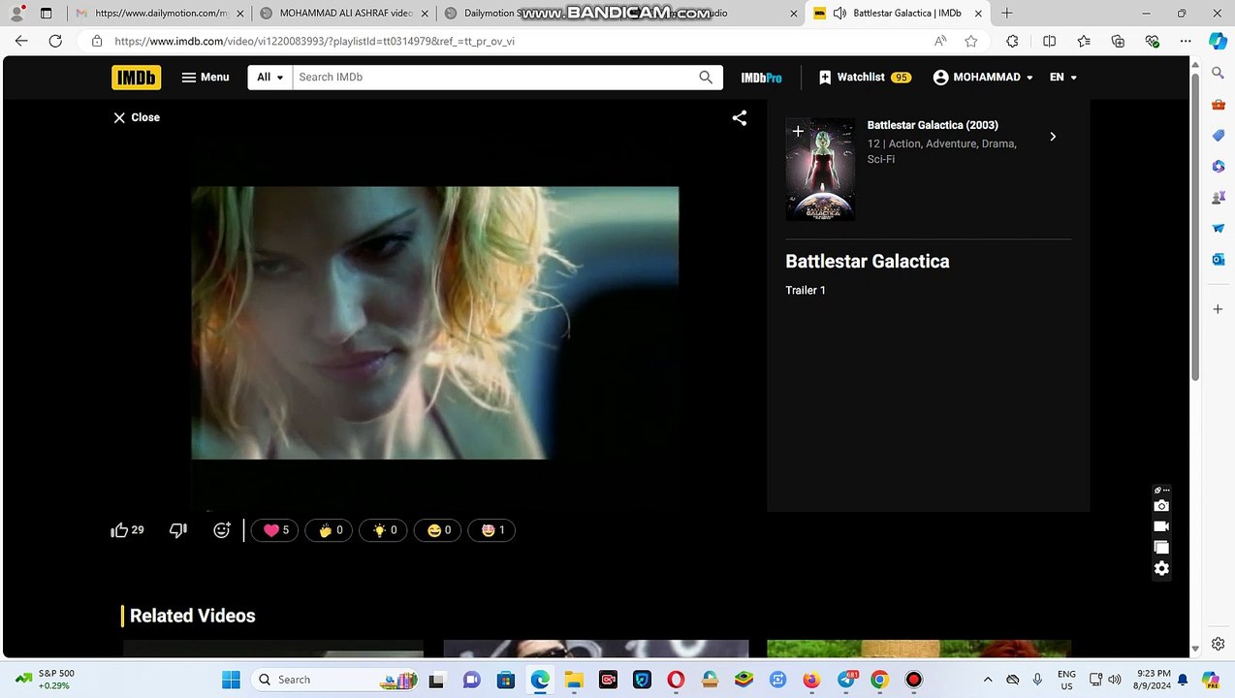1235x698 pixels.
Task: Open Edge sidebar search
Action: pos(1219,73)
